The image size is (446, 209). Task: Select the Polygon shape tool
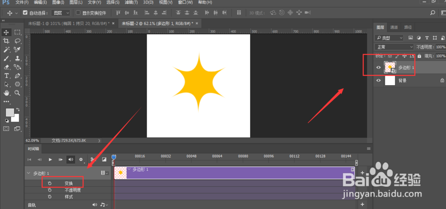(17, 84)
